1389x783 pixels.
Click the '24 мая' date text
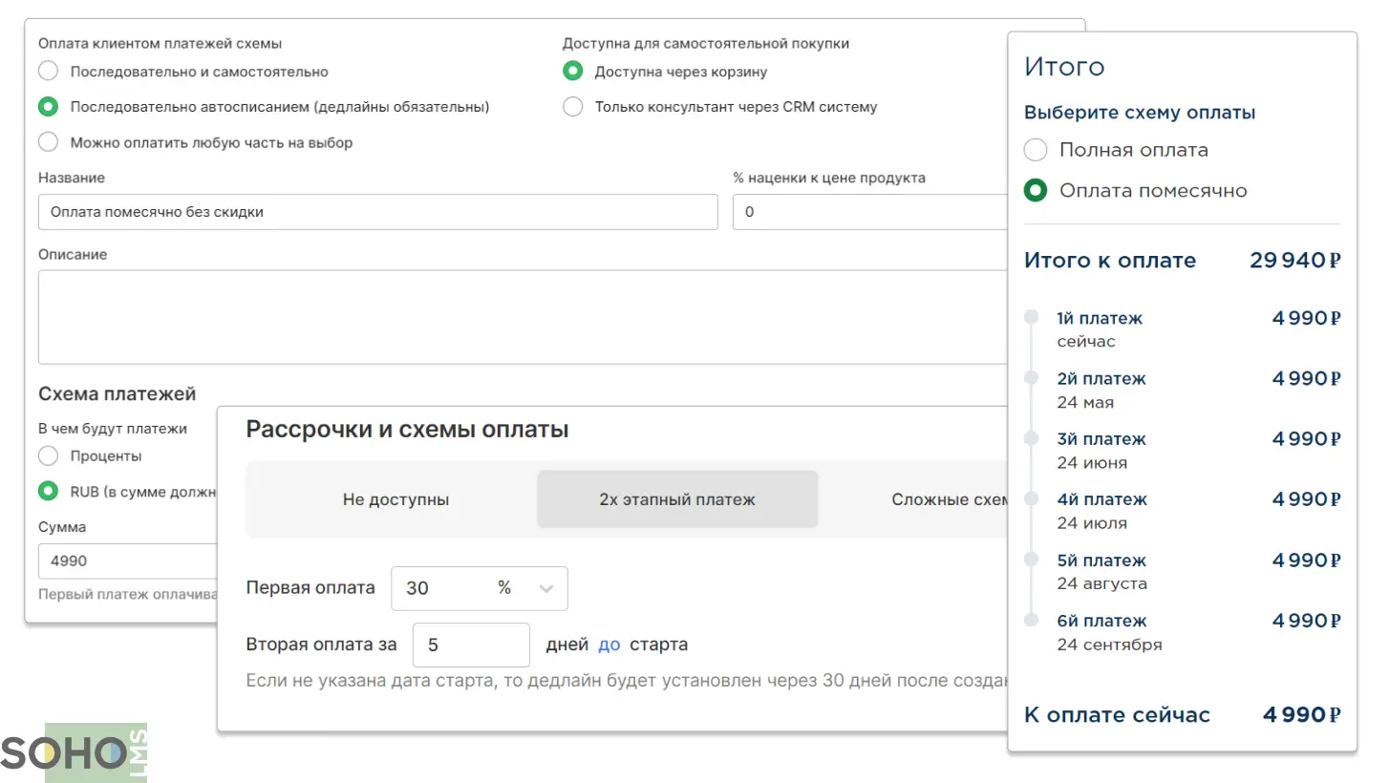1085,402
